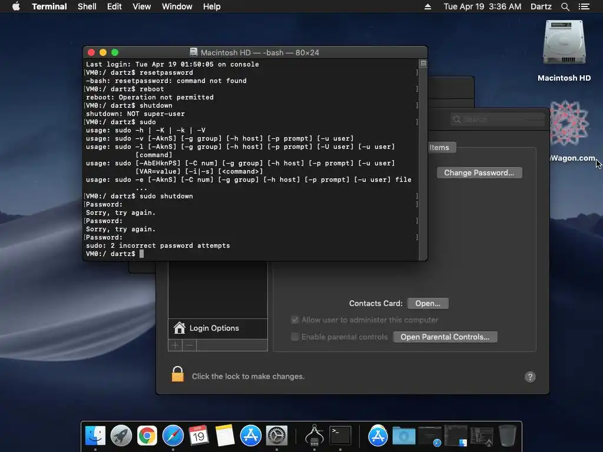Select Login Options in the users list

(218, 328)
